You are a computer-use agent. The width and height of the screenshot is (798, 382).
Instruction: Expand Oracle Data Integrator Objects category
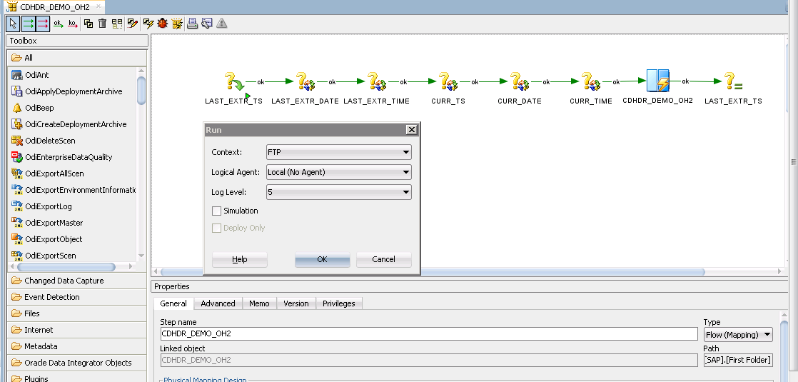click(x=77, y=363)
